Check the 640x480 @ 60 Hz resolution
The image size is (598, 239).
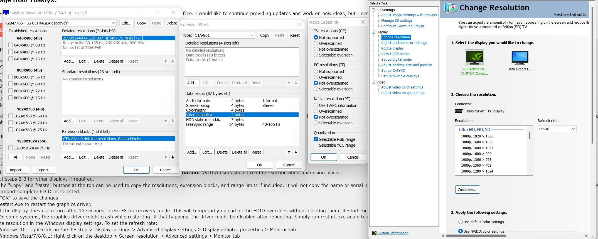11,45
